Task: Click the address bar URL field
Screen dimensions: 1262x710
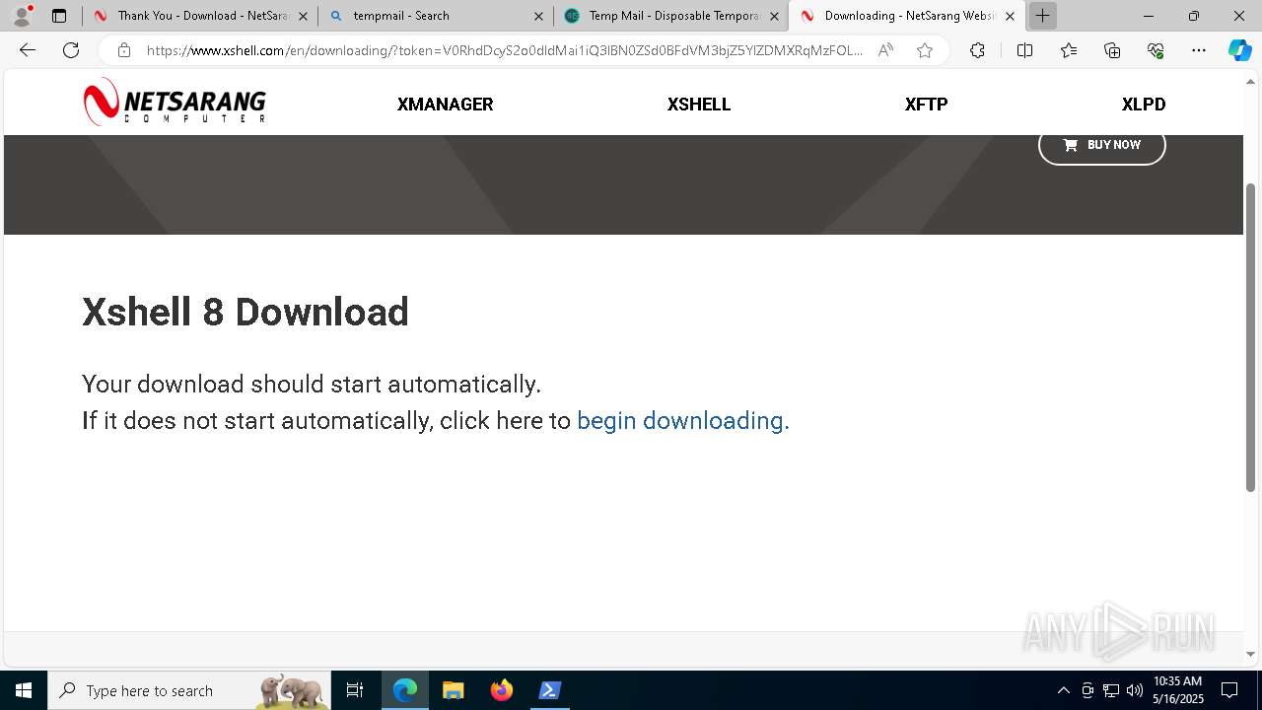Action: coord(505,50)
